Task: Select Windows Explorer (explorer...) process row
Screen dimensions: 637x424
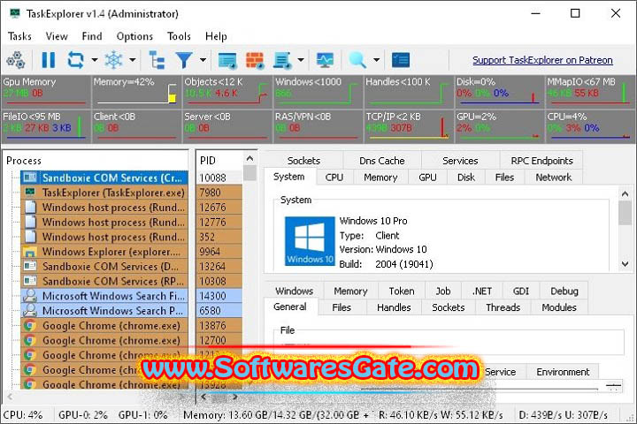Action: click(104, 252)
